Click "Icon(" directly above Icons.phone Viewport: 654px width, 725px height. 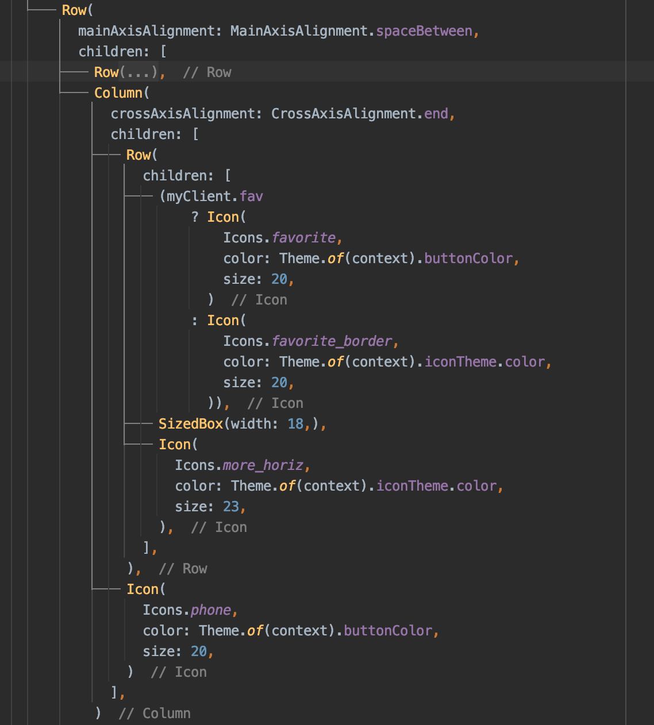pyautogui.click(x=146, y=589)
